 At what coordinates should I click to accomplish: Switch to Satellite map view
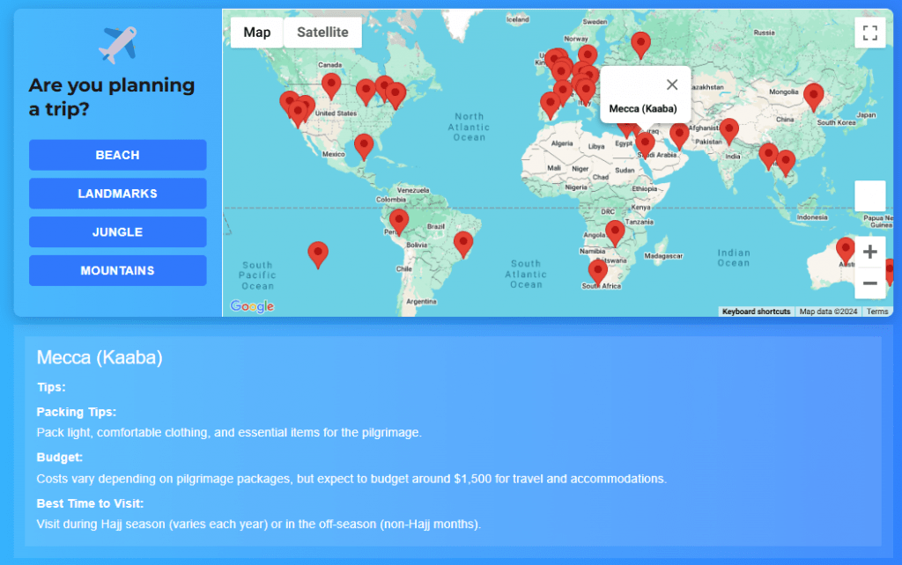(322, 33)
